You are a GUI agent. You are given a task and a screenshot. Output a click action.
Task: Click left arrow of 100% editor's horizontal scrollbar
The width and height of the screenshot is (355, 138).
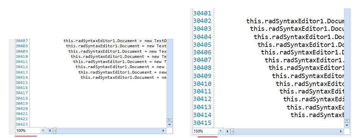tap(50, 130)
